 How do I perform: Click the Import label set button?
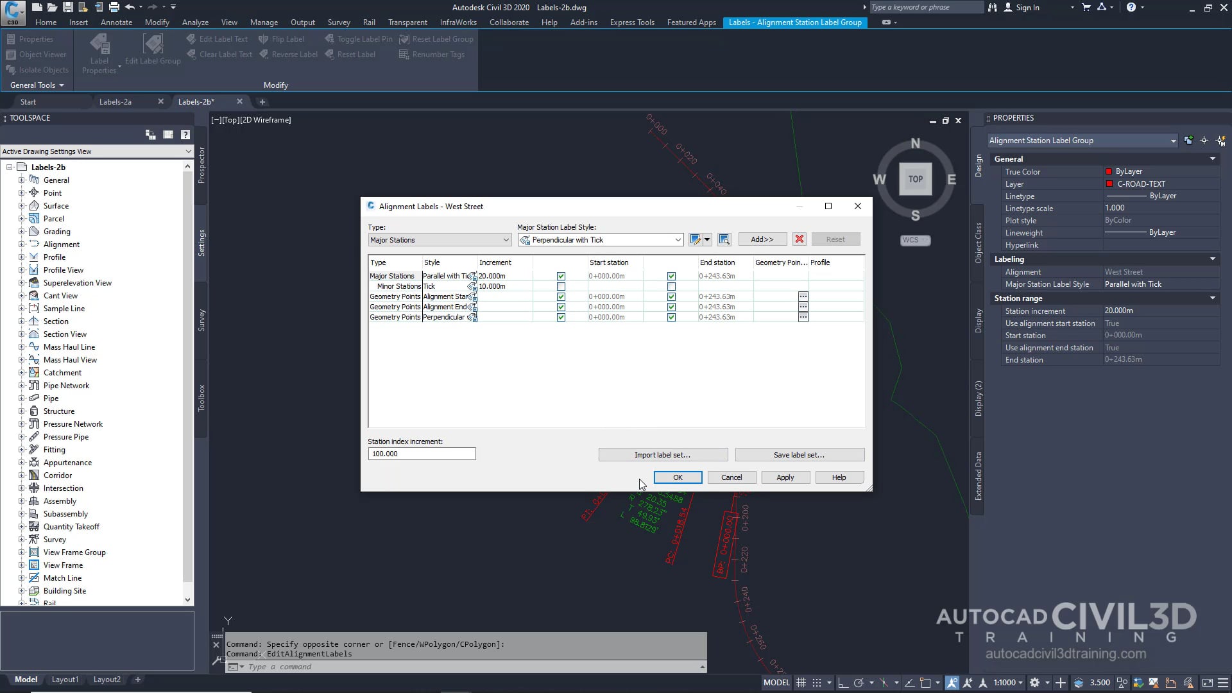point(663,454)
